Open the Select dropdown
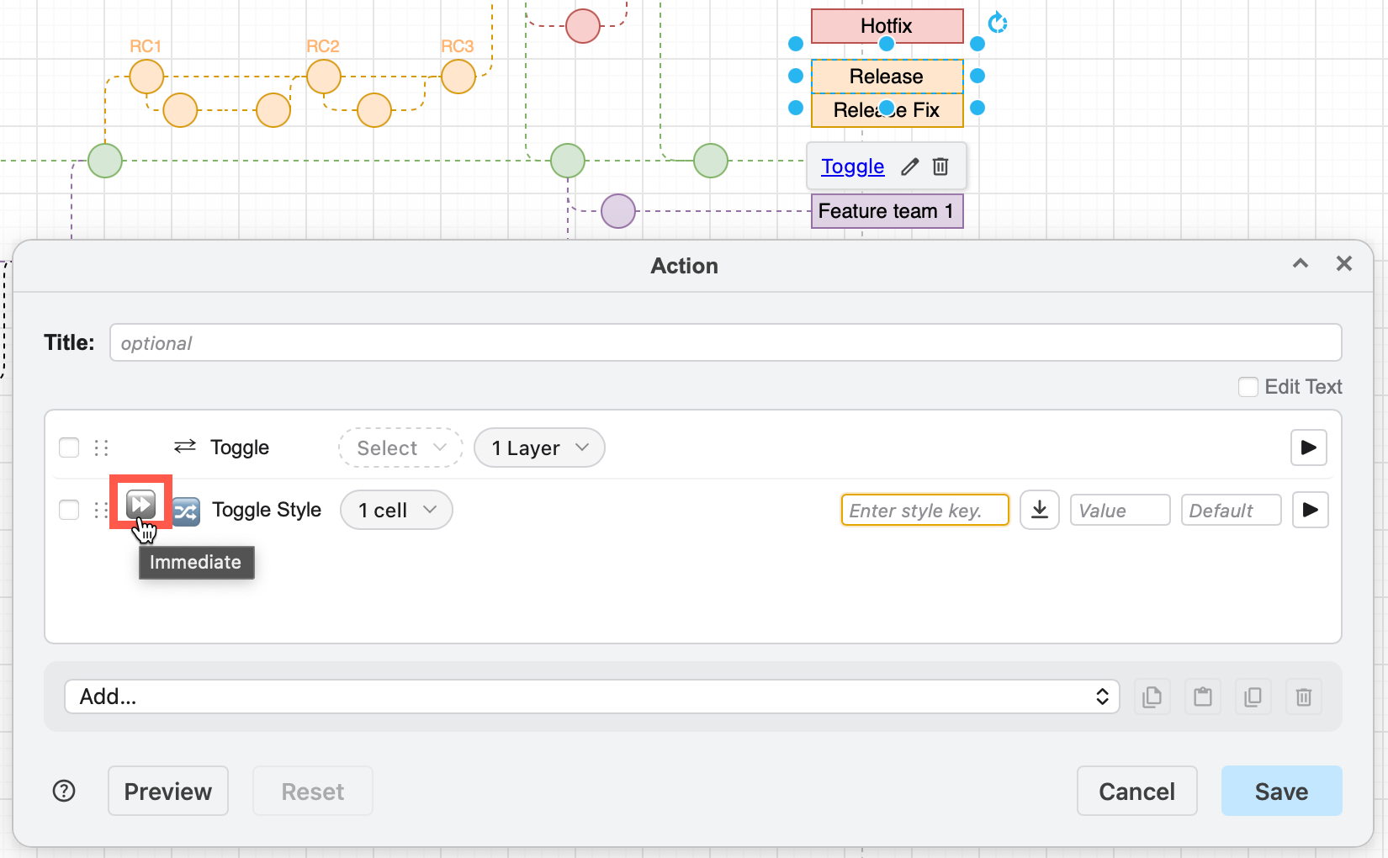This screenshot has height=858, width=1388. coord(400,448)
